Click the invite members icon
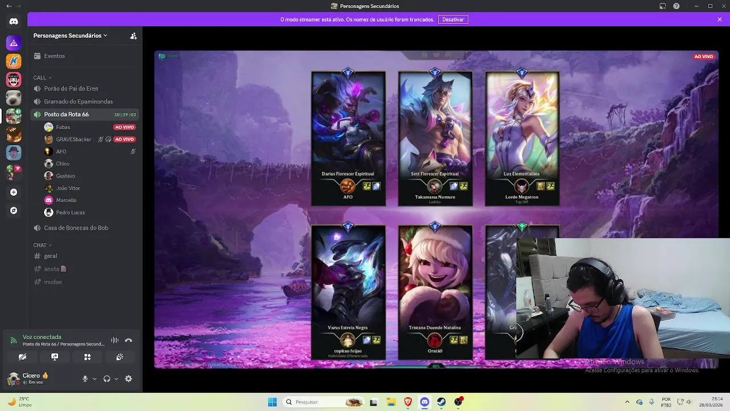The height and width of the screenshot is (411, 730). coord(133,35)
